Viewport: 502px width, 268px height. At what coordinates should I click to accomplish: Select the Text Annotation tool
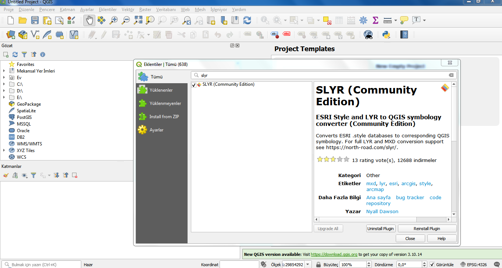tap(416, 20)
